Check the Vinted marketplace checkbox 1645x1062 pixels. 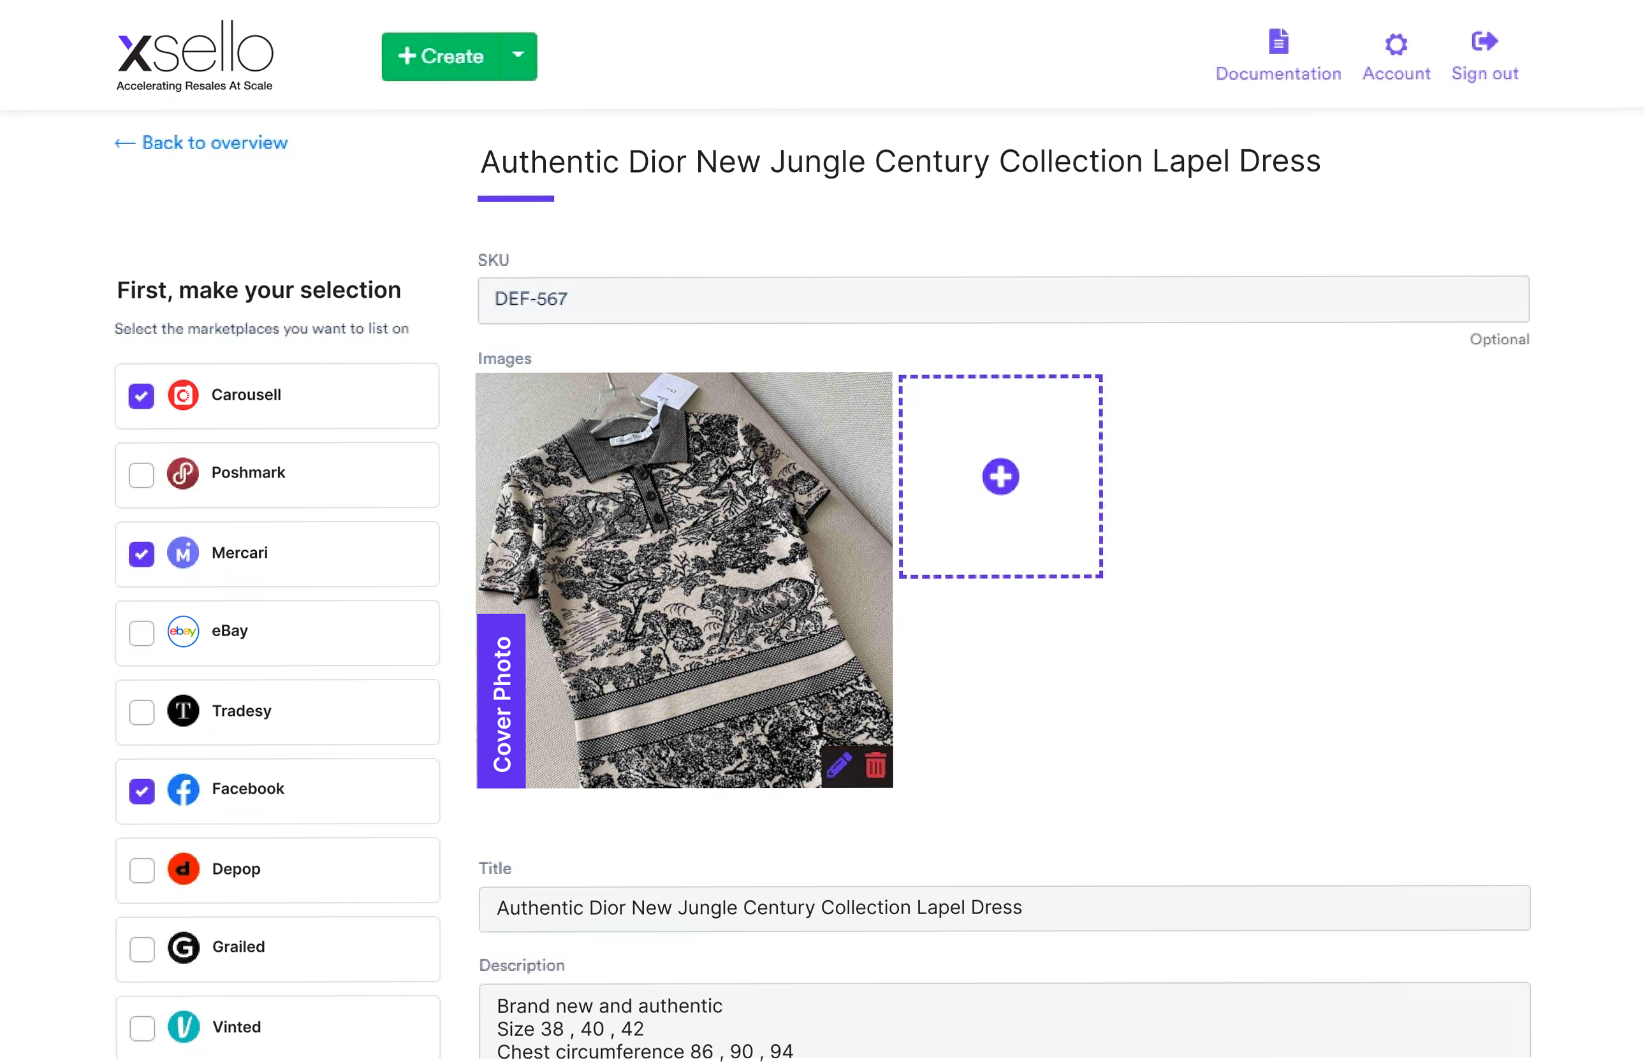[x=142, y=1028]
